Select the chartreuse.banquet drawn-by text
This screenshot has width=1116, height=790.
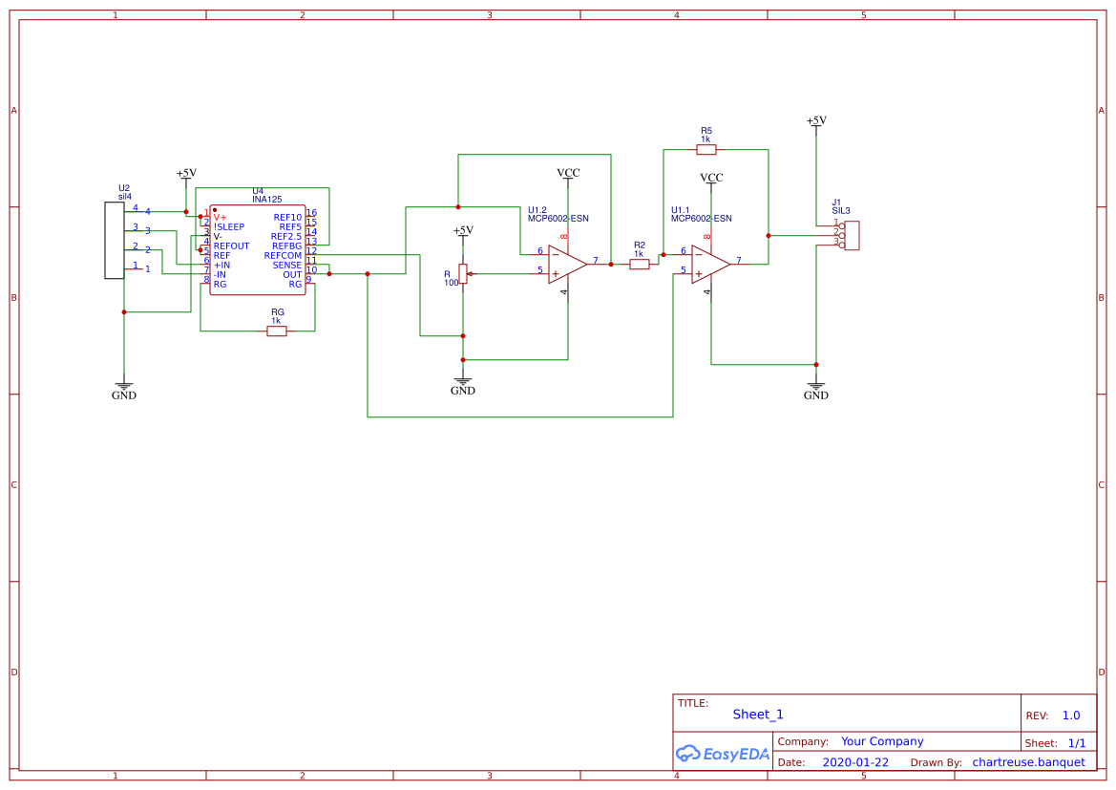pyautogui.click(x=1029, y=761)
